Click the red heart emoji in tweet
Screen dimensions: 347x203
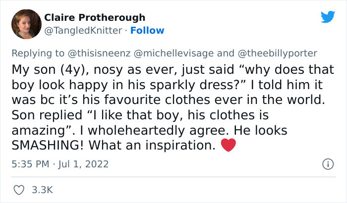(x=227, y=146)
